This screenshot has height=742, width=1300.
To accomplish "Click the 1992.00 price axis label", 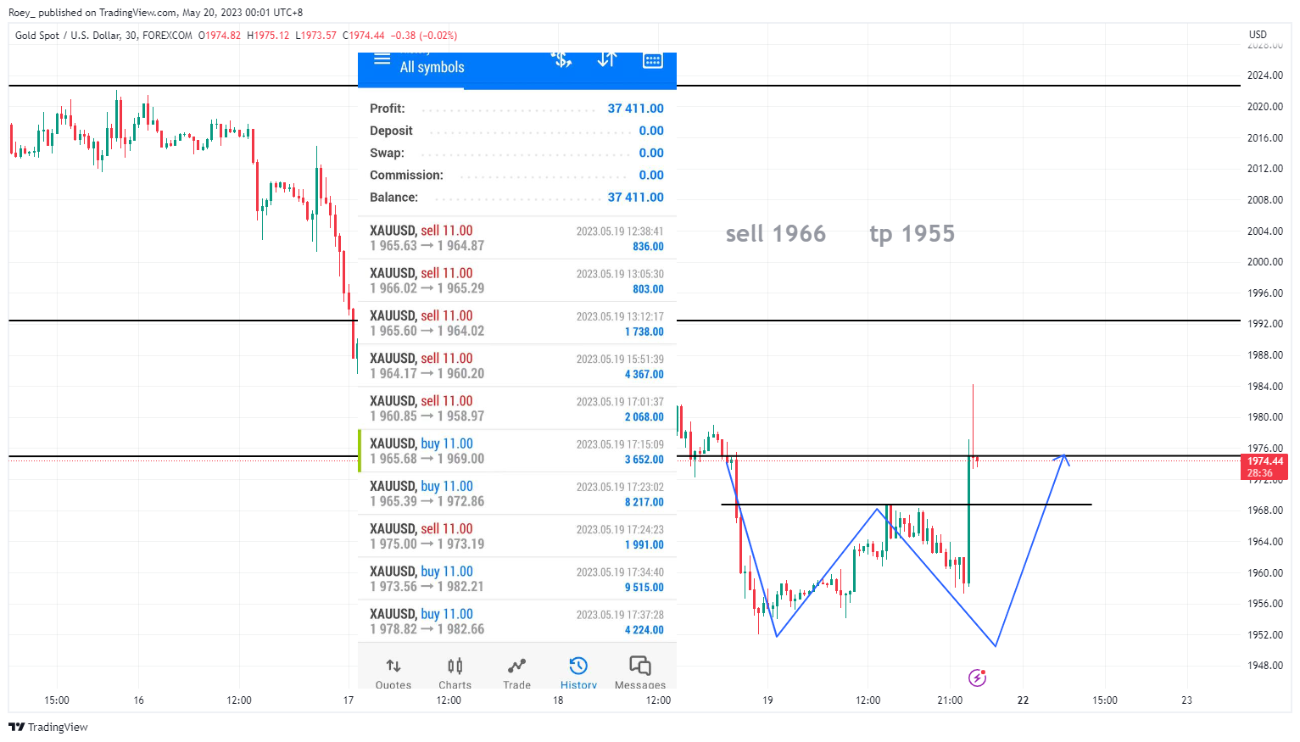I will [x=1264, y=324].
